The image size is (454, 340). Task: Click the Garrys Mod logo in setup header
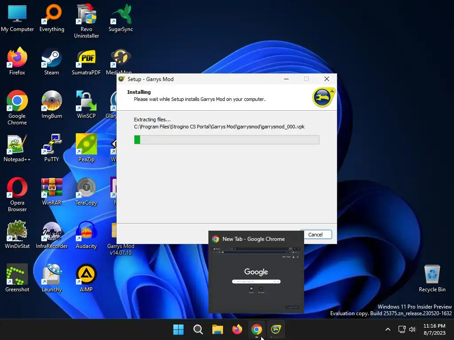[324, 97]
